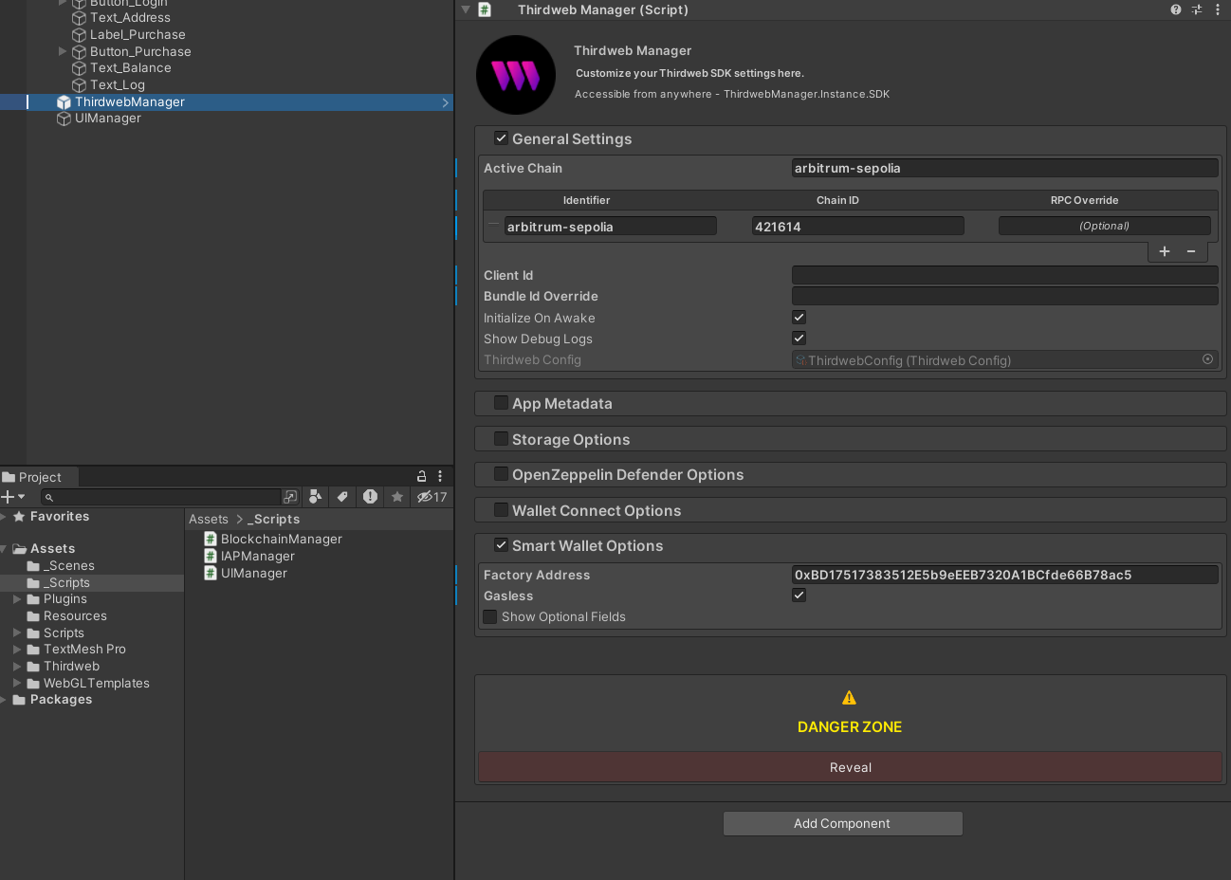1231x880 pixels.
Task: Click the save search star icon
Action: click(397, 497)
